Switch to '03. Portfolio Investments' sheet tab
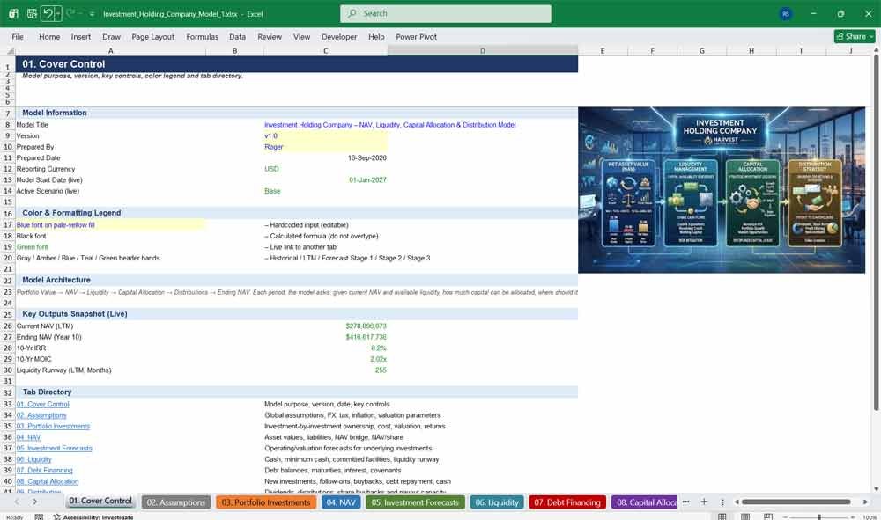881x520 pixels. 266,502
